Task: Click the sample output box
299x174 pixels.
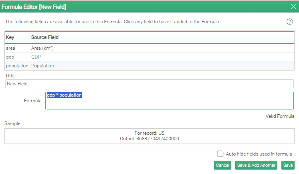Action: [149, 136]
